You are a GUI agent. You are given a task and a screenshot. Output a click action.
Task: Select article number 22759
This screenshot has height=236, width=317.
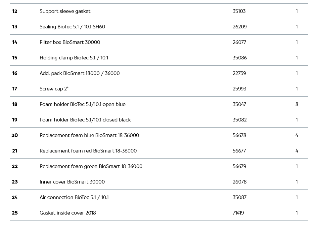pyautogui.click(x=239, y=73)
